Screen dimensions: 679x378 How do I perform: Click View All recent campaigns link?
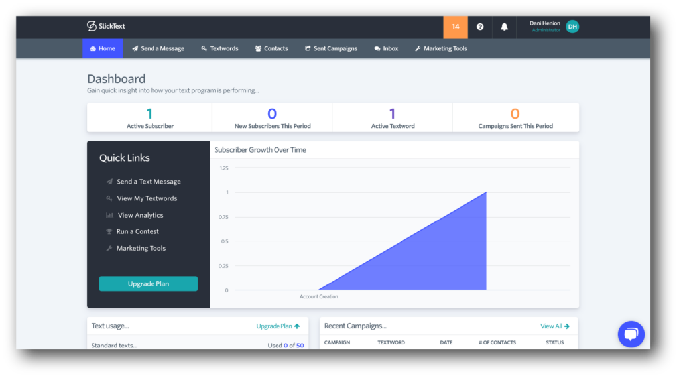(x=554, y=326)
